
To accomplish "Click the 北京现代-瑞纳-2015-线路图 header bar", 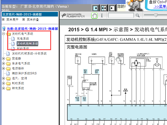I will (30, 14).
